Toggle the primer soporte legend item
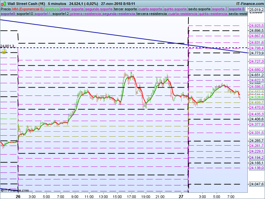 [72, 9]
